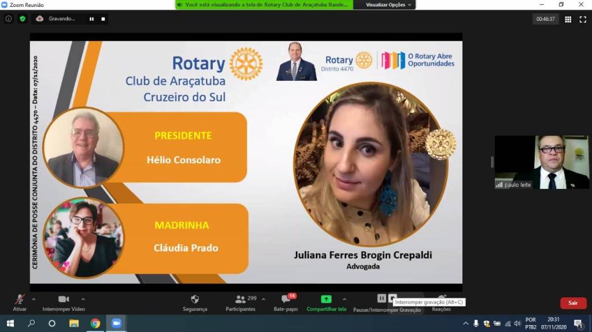Select paulo leite video thumbnail
This screenshot has height=332, width=592.
pos(541,162)
